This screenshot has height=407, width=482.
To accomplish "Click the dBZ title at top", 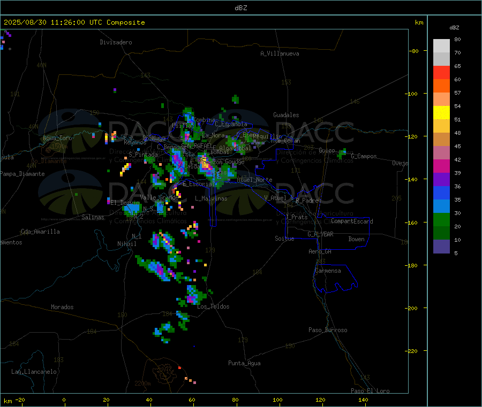I will tap(240, 7).
